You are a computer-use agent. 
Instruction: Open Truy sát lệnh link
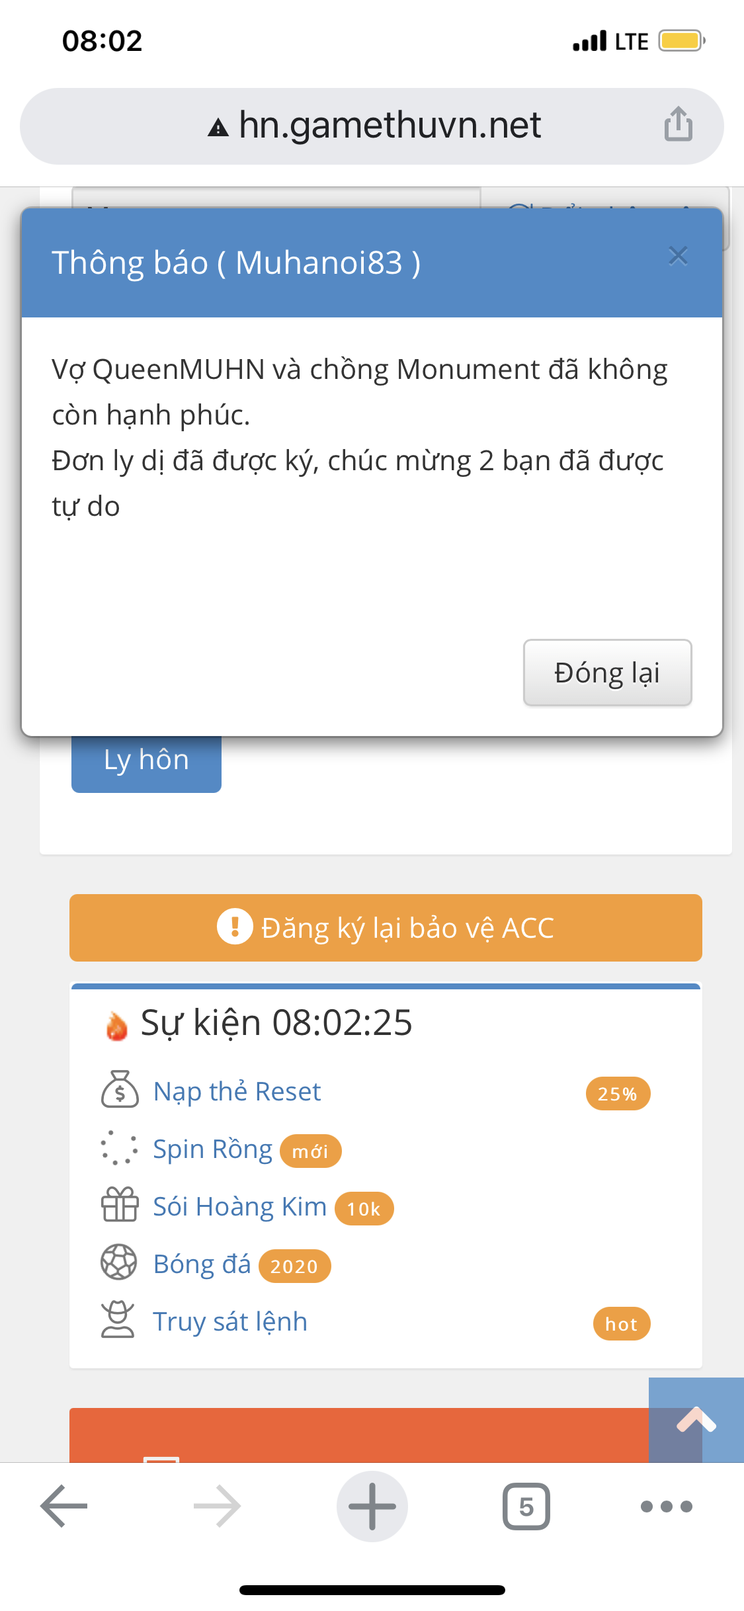pyautogui.click(x=230, y=1322)
